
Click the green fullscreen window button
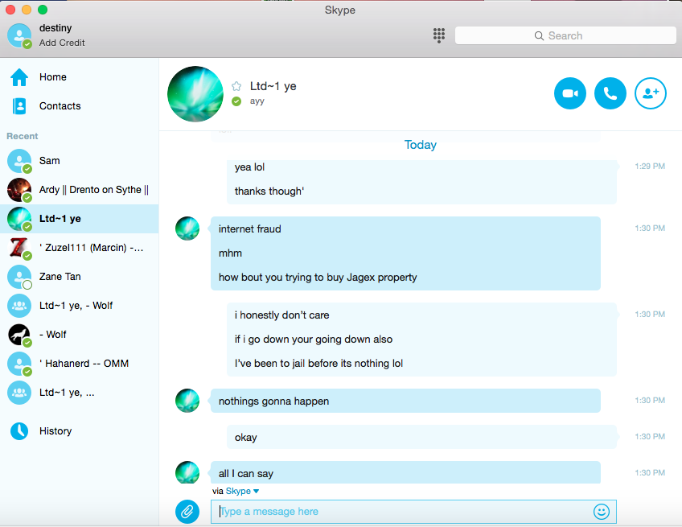click(x=43, y=10)
